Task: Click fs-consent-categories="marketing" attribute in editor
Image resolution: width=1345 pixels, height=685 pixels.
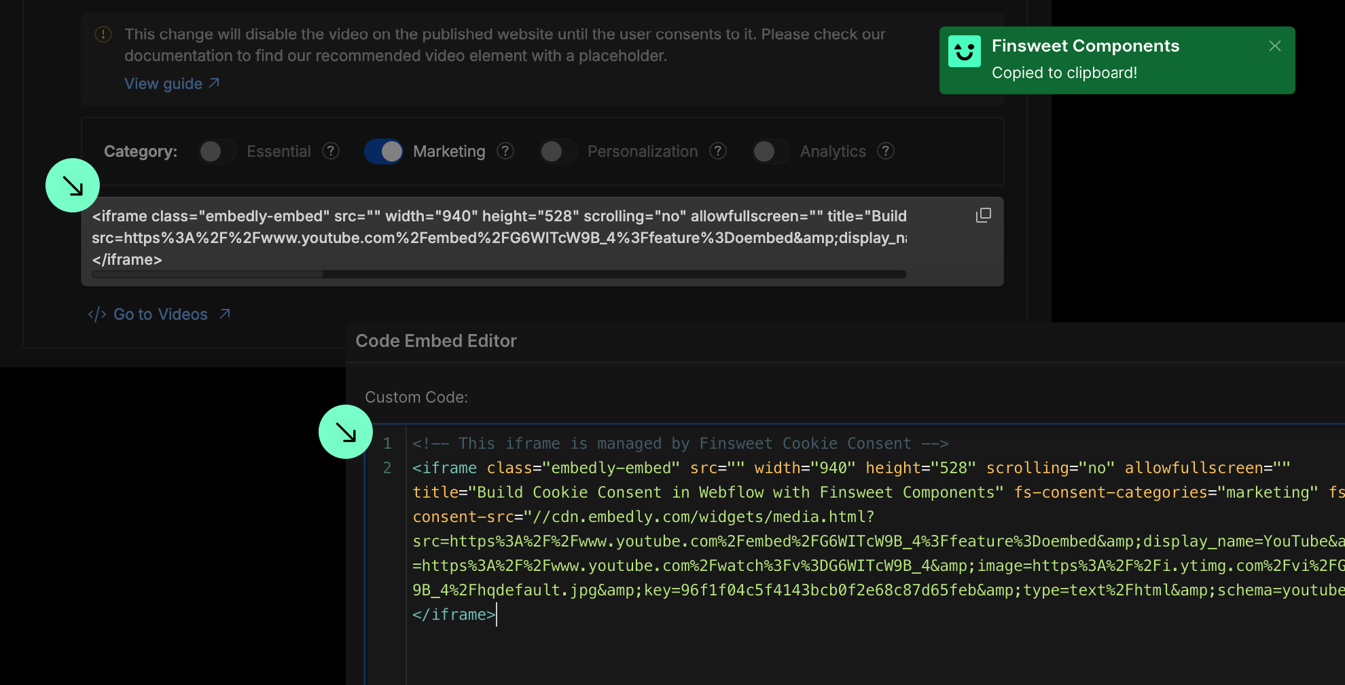Action: (x=1166, y=492)
